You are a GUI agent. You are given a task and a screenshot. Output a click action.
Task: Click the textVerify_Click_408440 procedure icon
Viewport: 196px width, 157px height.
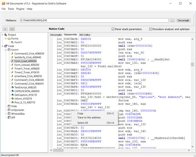pyautogui.click(x=12, y=57)
